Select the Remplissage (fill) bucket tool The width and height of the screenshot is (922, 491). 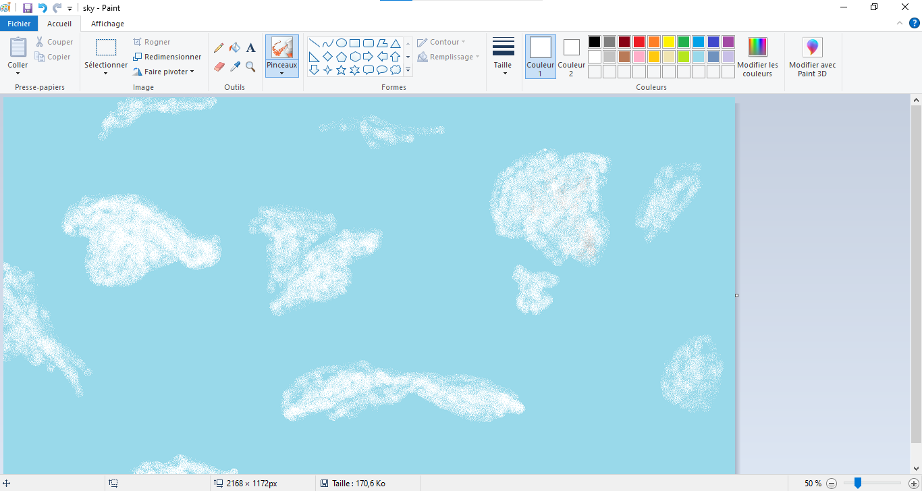(234, 47)
